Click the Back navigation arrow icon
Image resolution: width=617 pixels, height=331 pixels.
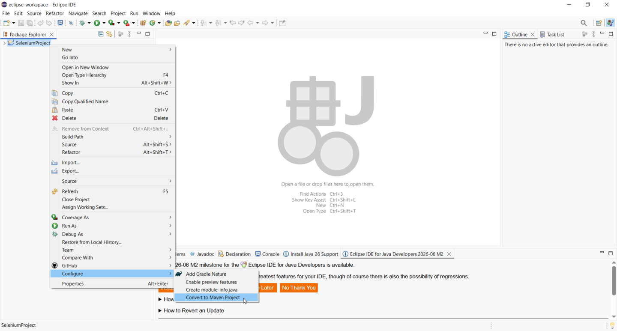pyautogui.click(x=251, y=23)
